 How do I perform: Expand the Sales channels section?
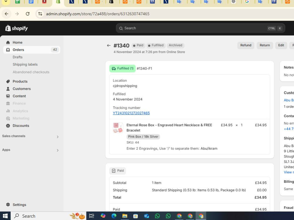pos(58,137)
